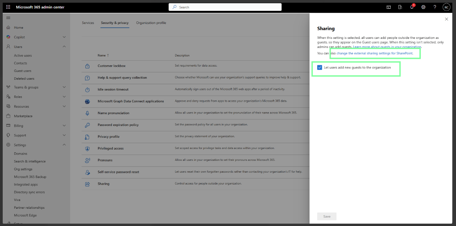This screenshot has height=226, width=456.
Task: Open the top bar settings gear
Action: coord(423,7)
